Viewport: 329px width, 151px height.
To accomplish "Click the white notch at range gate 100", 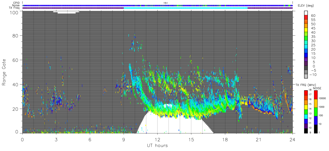I will (66, 12).
